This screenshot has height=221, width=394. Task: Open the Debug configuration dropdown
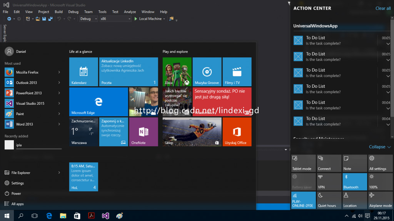tap(88, 19)
